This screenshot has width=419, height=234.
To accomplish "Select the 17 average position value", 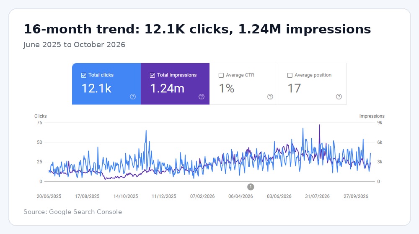I will point(294,89).
